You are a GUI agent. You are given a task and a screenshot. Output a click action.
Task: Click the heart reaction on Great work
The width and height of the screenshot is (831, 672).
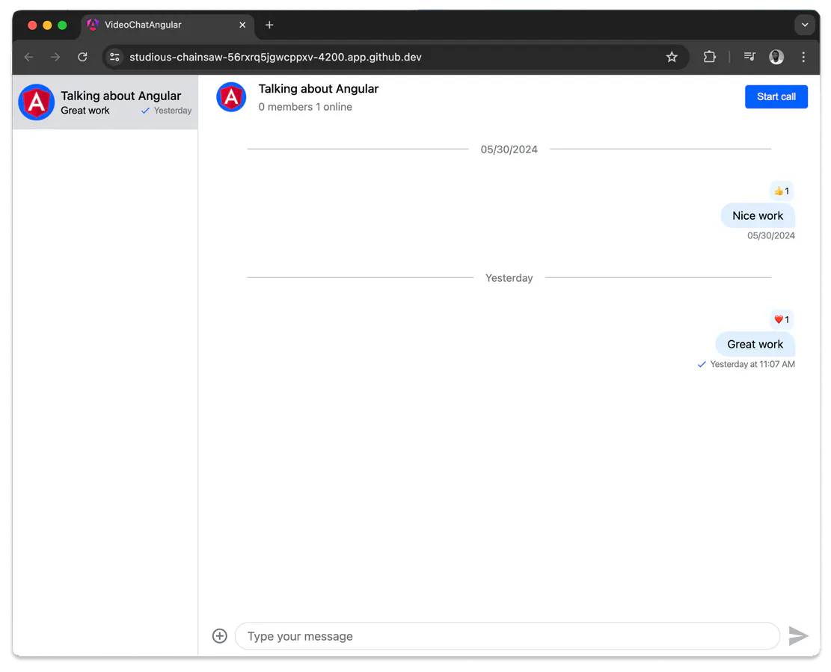click(781, 319)
